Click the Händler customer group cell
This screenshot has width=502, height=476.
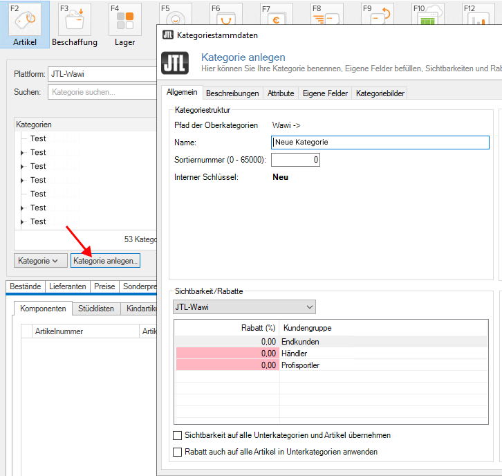[384, 354]
